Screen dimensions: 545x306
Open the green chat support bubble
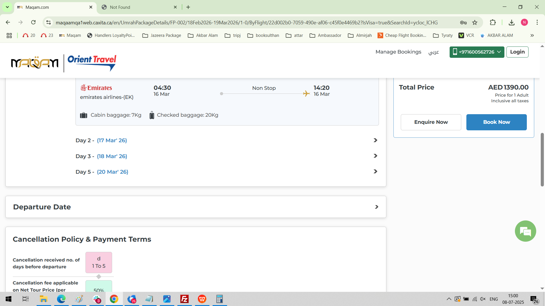point(525,231)
